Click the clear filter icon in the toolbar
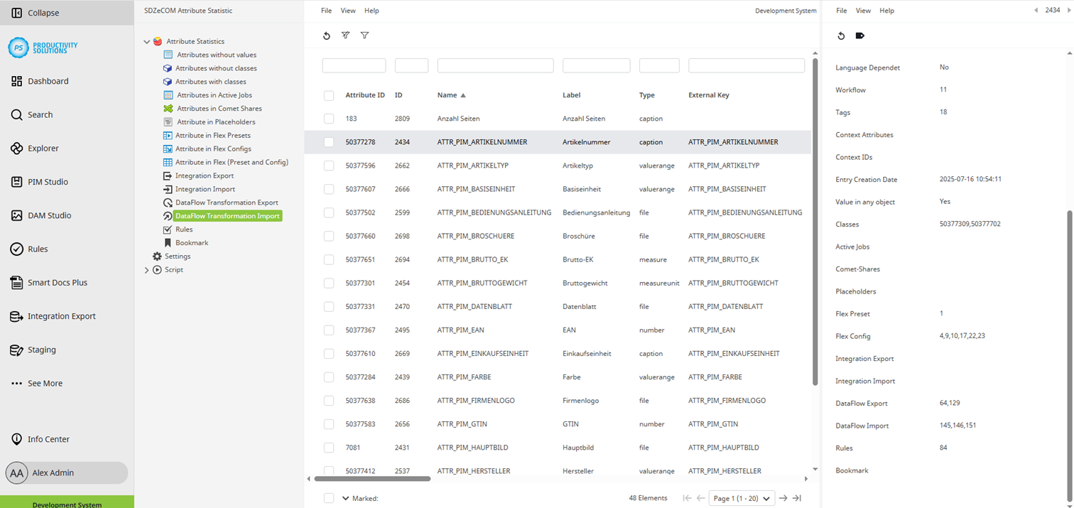The image size is (1074, 508). [x=346, y=36]
